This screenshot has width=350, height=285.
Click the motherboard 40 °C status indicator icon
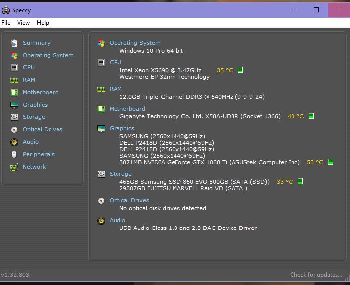pyautogui.click(x=311, y=116)
